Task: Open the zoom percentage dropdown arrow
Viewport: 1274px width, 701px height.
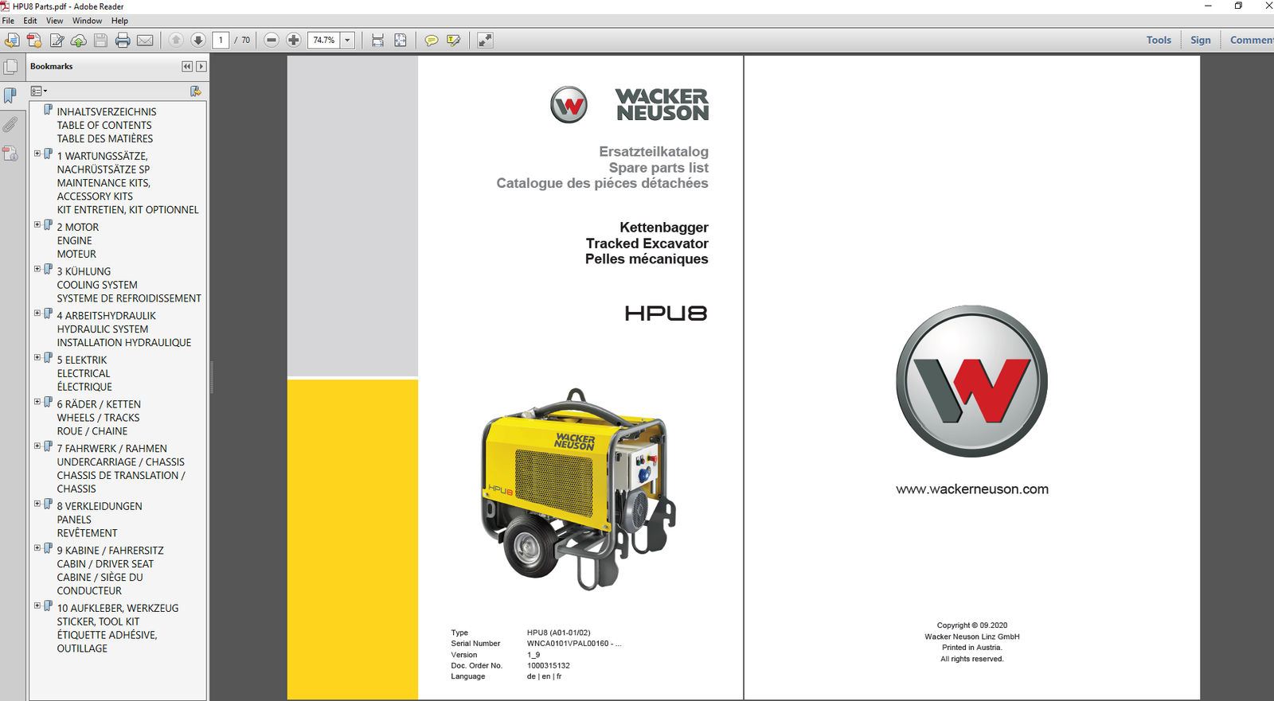Action: tap(348, 41)
